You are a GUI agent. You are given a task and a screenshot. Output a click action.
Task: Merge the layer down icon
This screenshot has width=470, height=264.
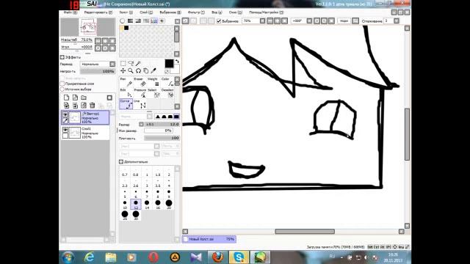(75, 105)
